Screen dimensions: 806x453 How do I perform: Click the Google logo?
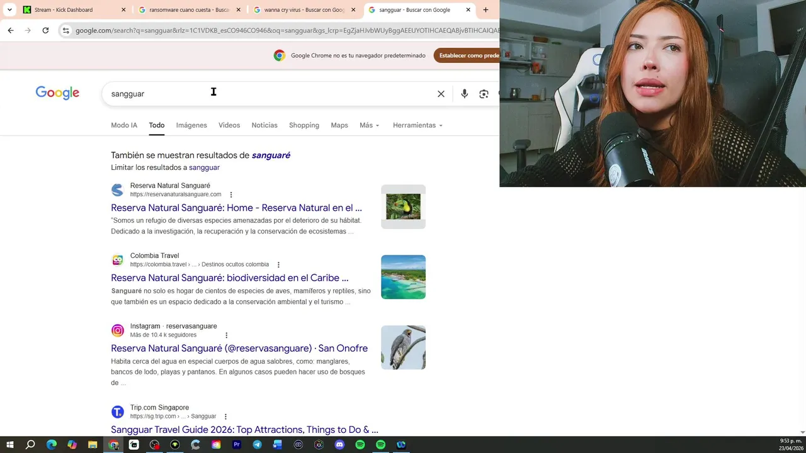pos(57,93)
